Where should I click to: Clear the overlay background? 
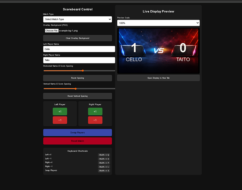tap(77, 38)
